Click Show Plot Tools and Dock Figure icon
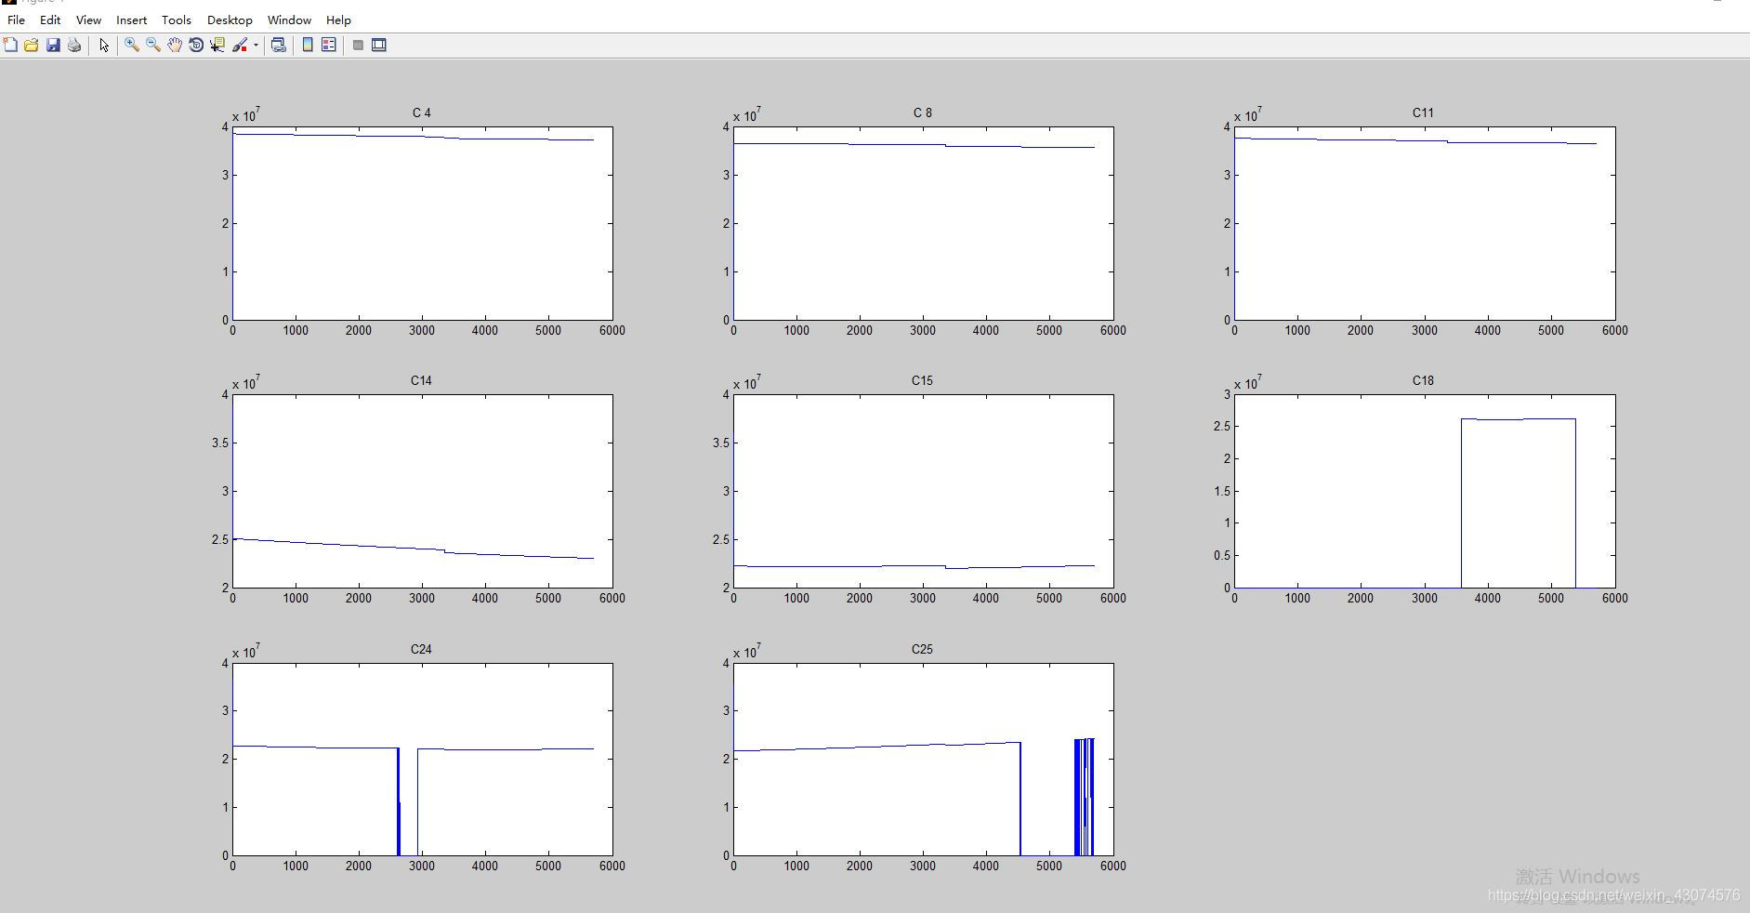 pos(379,45)
